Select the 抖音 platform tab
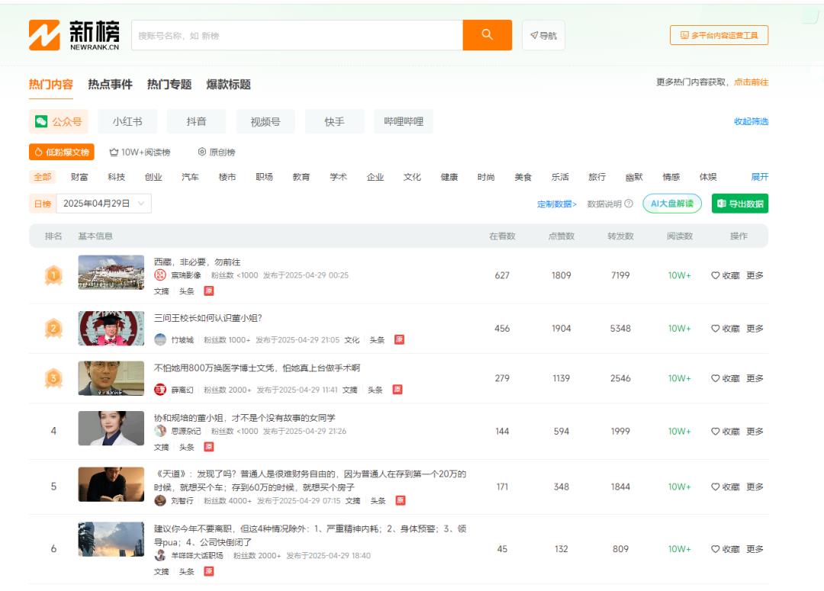This screenshot has width=824, height=591. coord(196,121)
